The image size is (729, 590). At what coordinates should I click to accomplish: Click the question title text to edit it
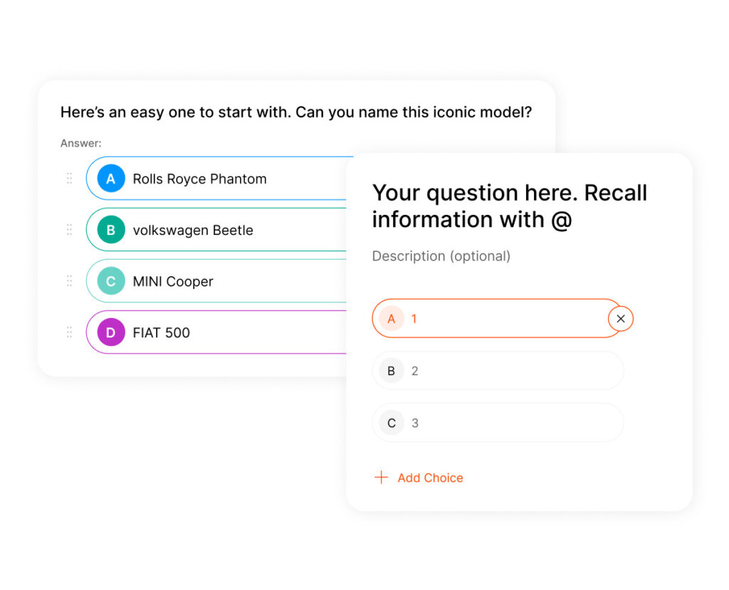509,206
